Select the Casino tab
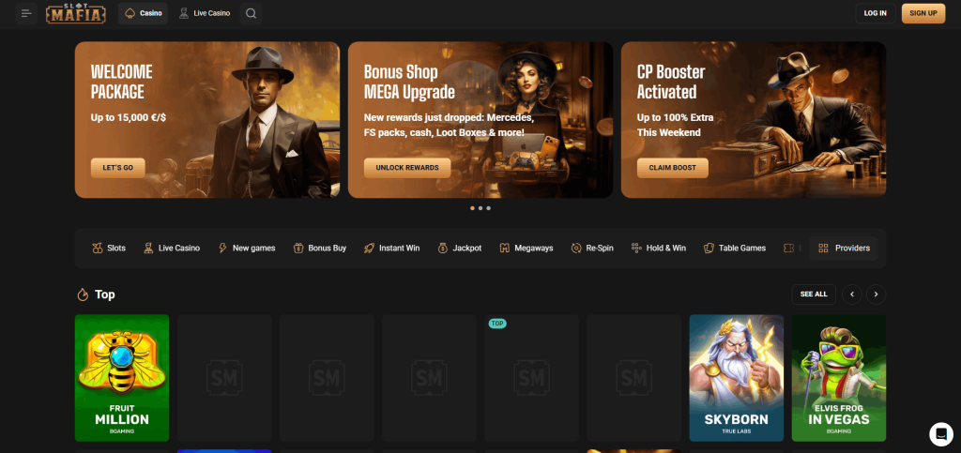 click(143, 13)
